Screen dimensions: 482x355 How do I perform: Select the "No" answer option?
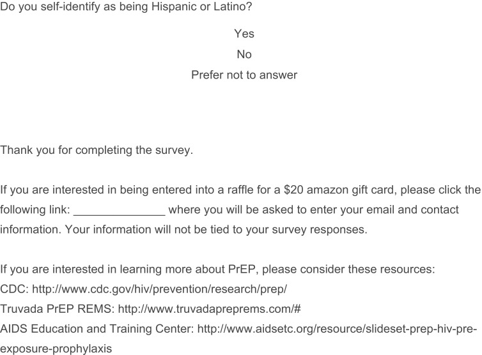pos(244,54)
